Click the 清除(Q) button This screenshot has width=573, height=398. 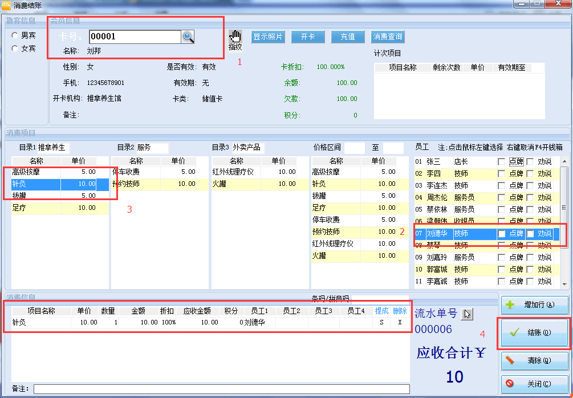point(535,361)
